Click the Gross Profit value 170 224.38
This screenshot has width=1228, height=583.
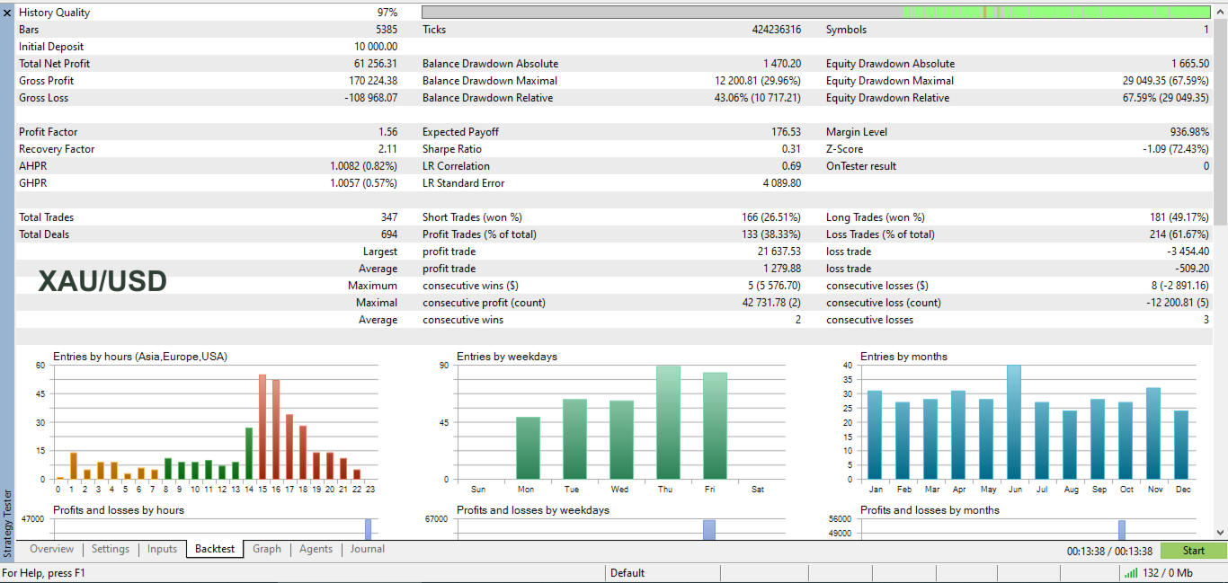coord(373,81)
